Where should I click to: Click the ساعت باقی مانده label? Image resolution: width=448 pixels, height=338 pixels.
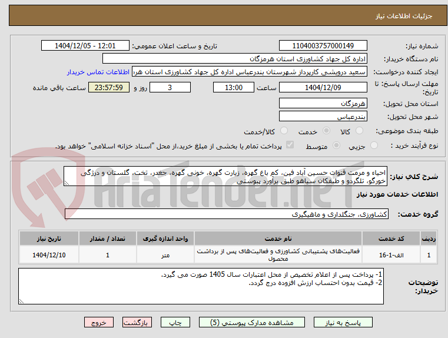coord(59,88)
